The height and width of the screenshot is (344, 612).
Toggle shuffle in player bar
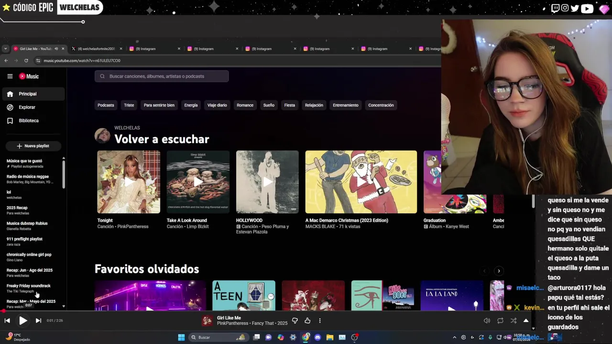[x=514, y=321]
